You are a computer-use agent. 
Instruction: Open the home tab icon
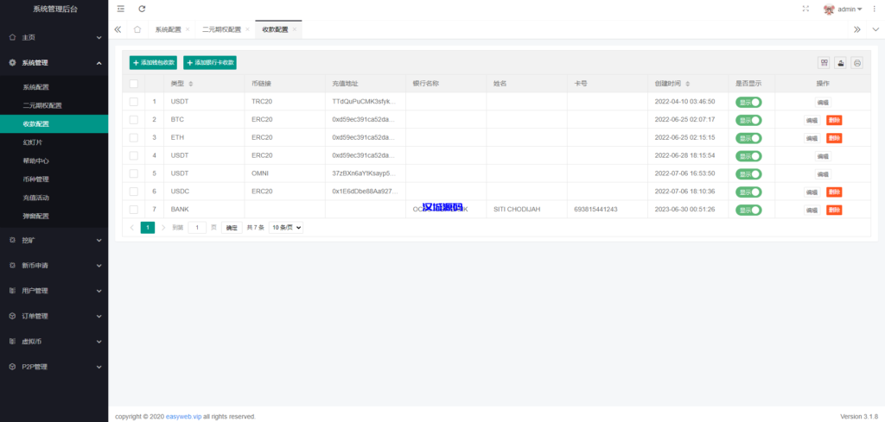pos(137,29)
